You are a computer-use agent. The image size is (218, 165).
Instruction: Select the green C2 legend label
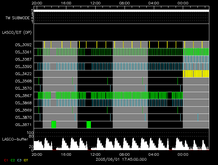(x=12, y=160)
